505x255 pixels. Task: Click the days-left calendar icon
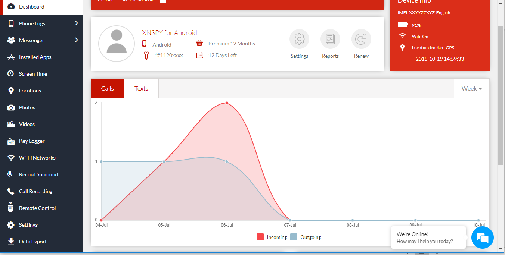(x=200, y=55)
